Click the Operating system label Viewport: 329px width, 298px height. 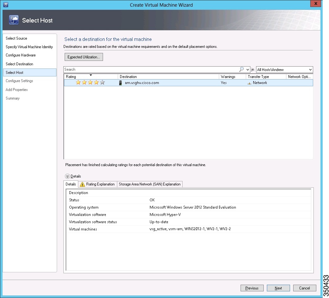click(84, 207)
